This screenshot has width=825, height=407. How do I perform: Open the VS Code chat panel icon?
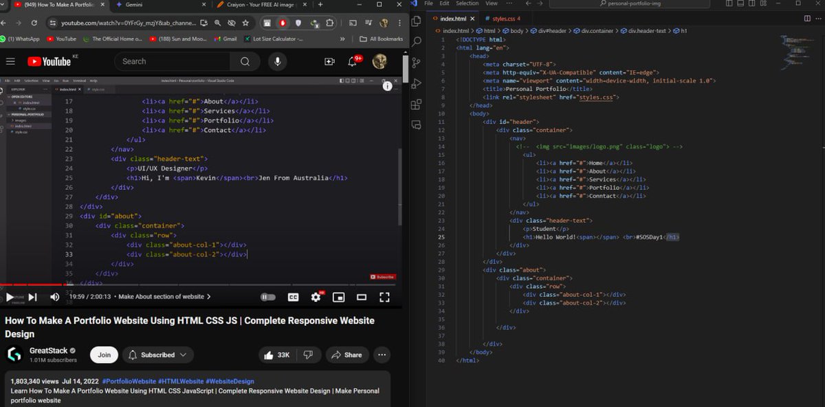point(416,125)
